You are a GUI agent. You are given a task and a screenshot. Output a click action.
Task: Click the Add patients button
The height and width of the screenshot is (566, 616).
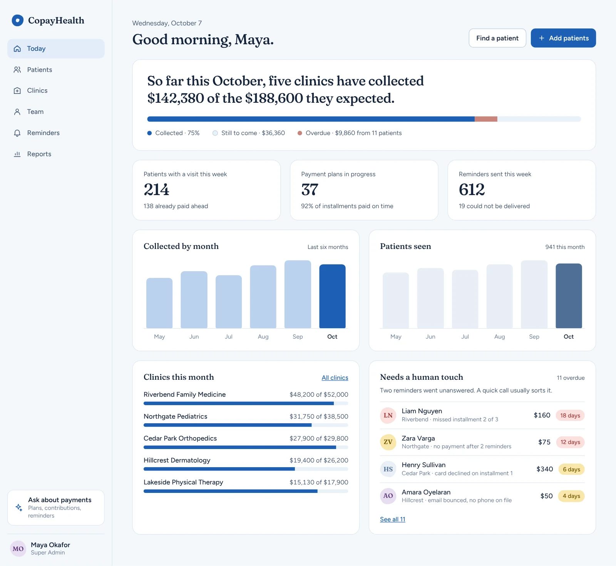pyautogui.click(x=563, y=38)
